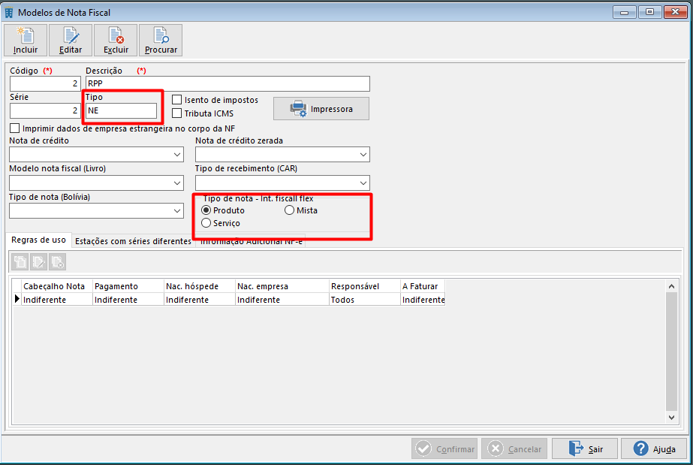Click the Cancelar button
693x465 pixels.
514,448
